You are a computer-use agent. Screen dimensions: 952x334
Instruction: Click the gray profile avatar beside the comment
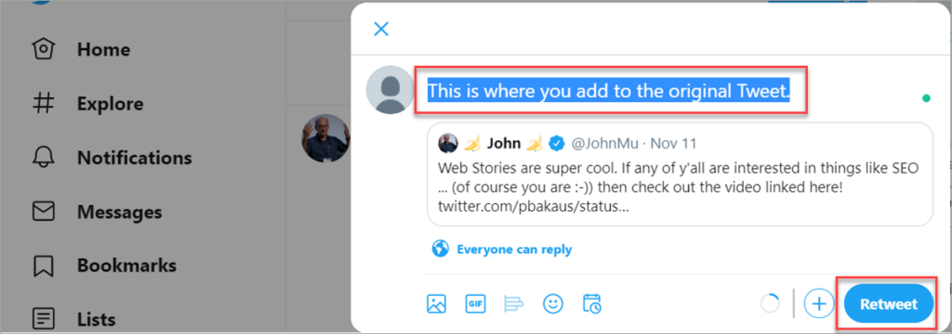(390, 90)
